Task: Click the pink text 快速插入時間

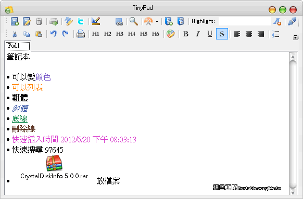Action: [35, 139]
